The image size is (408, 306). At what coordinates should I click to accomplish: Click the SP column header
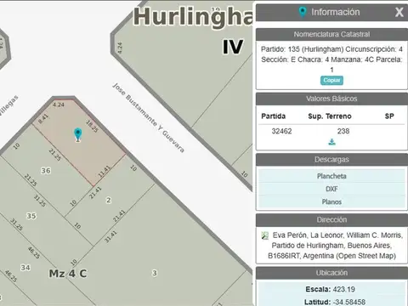[389, 116]
